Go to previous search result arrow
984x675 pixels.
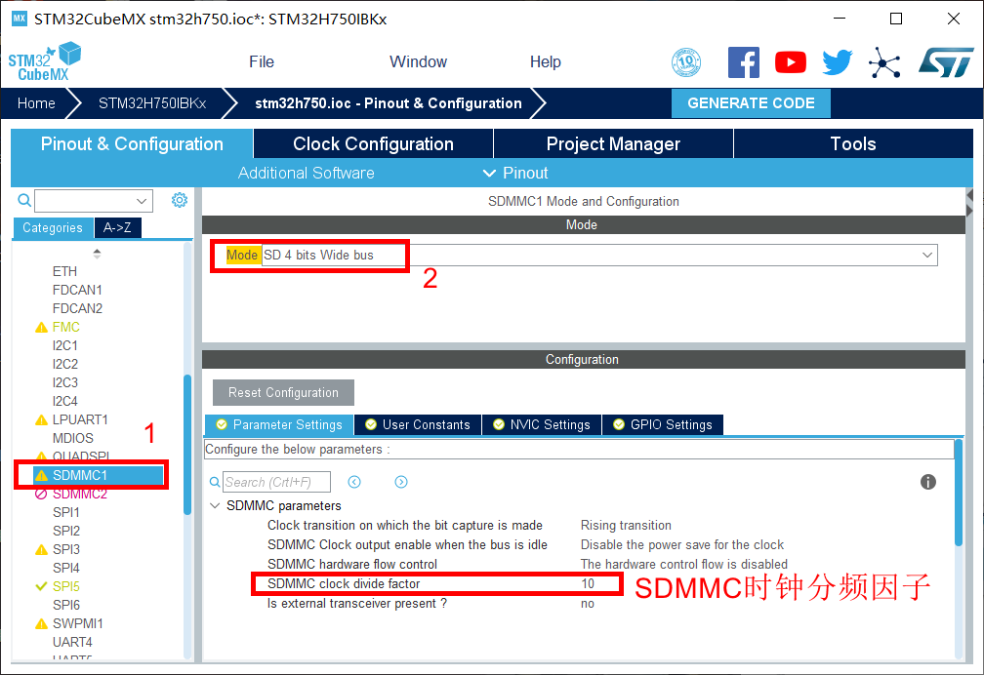pyautogui.click(x=354, y=482)
